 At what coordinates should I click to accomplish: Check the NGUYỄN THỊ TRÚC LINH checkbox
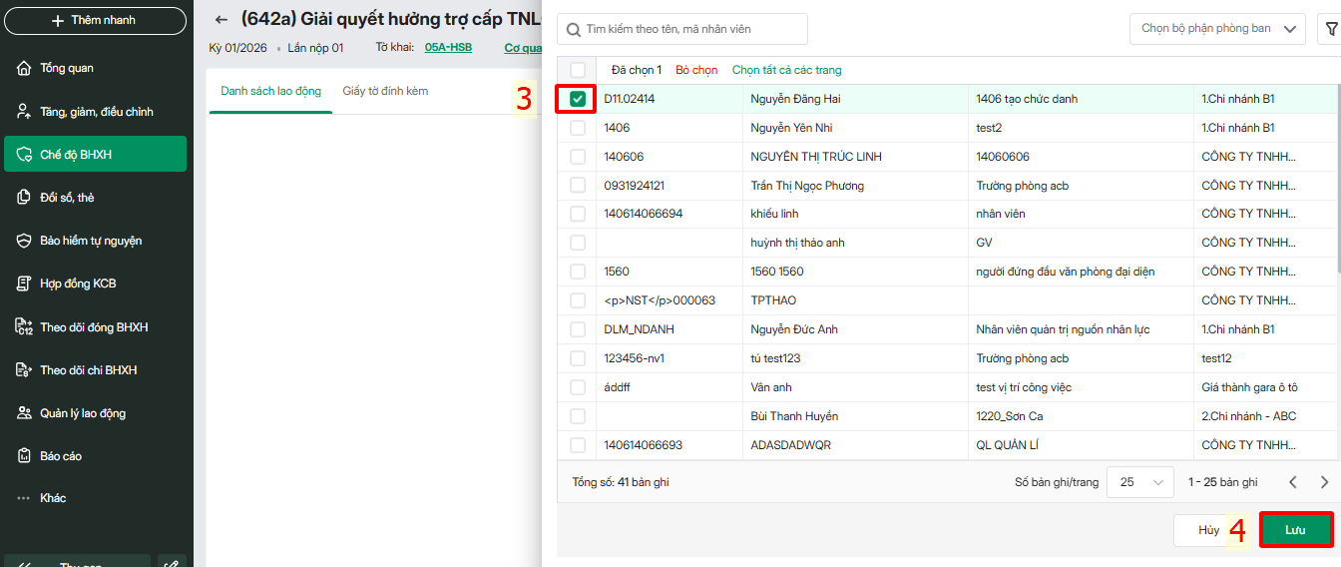(578, 157)
